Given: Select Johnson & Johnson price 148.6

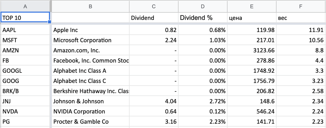Looking at the screenshot, I should point(252,101).
